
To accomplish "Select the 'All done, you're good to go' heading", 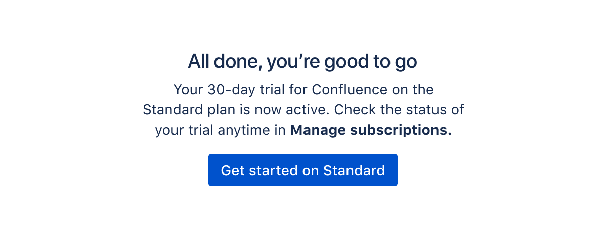I will click(x=302, y=61).
